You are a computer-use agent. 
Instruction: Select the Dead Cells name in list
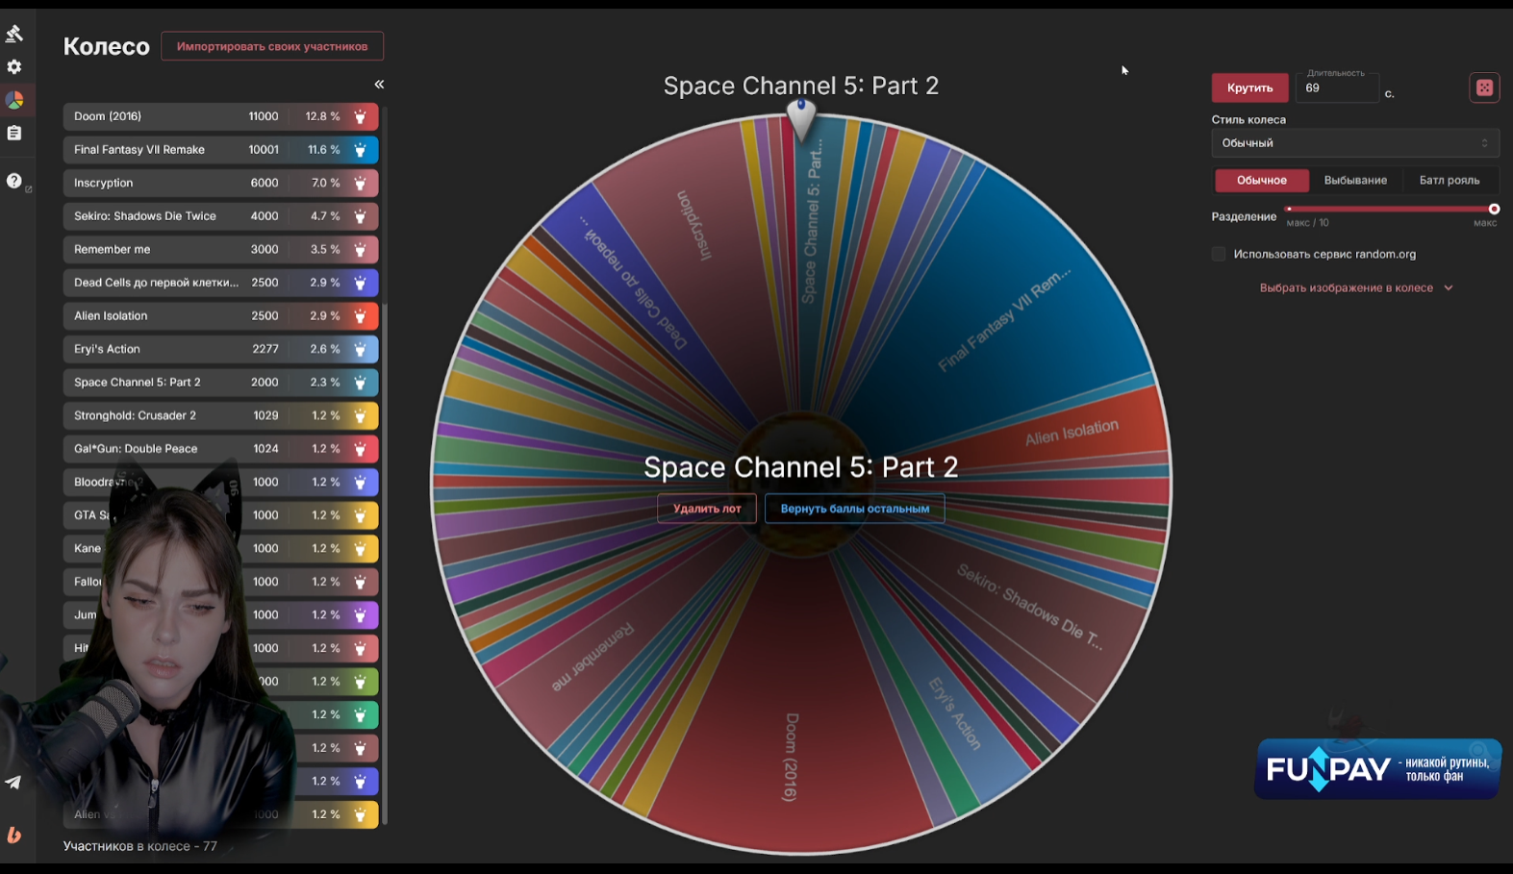(156, 283)
